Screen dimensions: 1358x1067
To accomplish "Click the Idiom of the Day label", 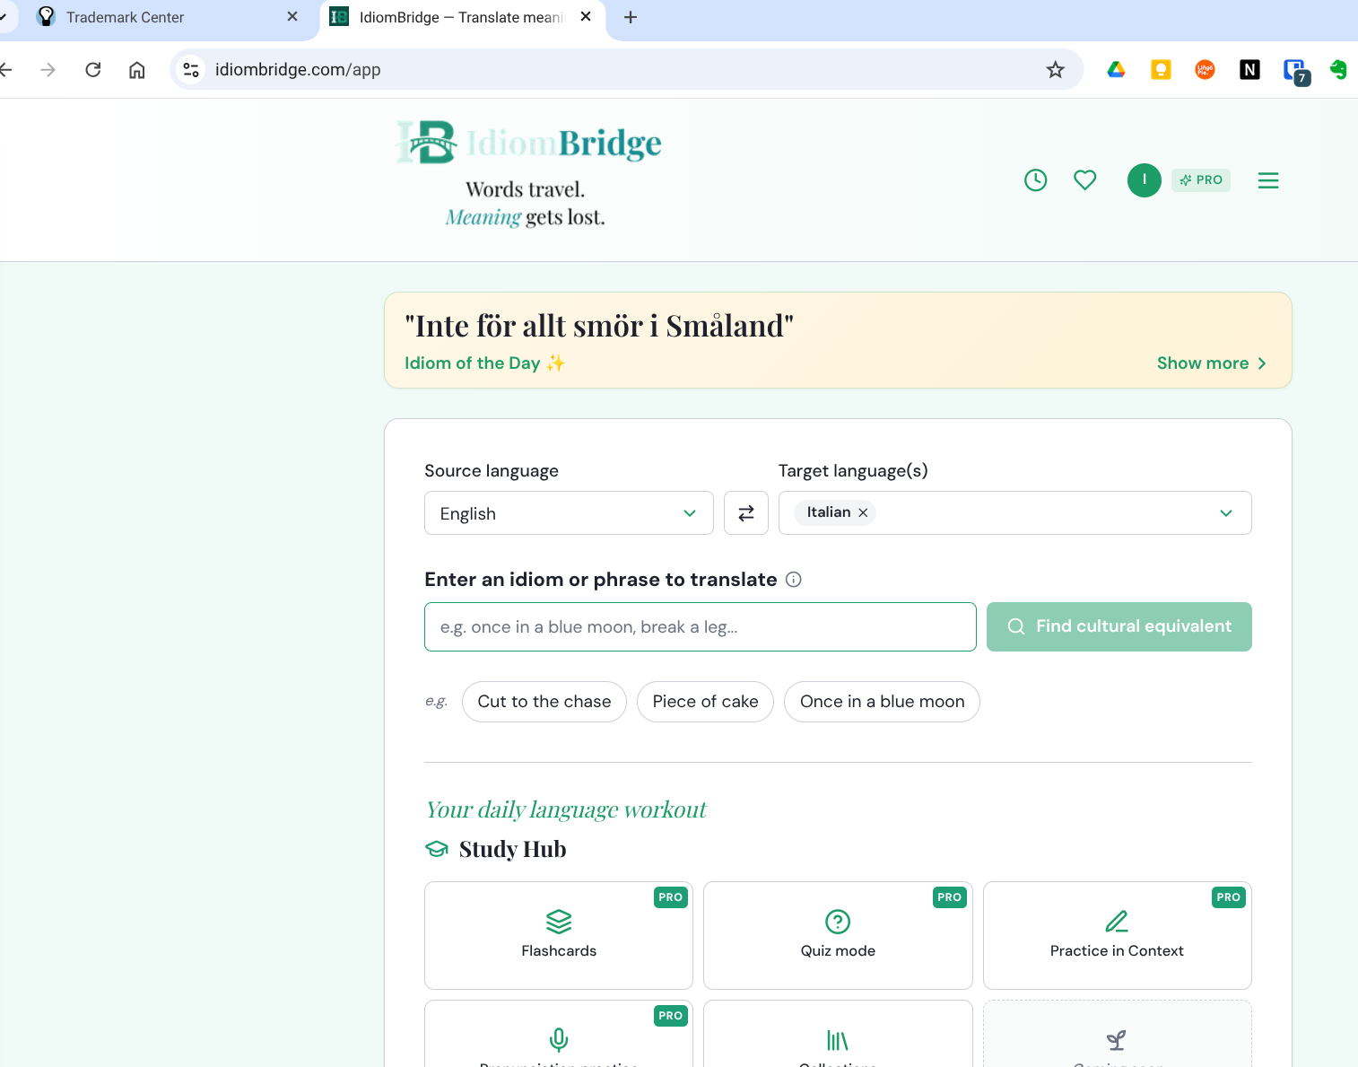I will point(484,363).
